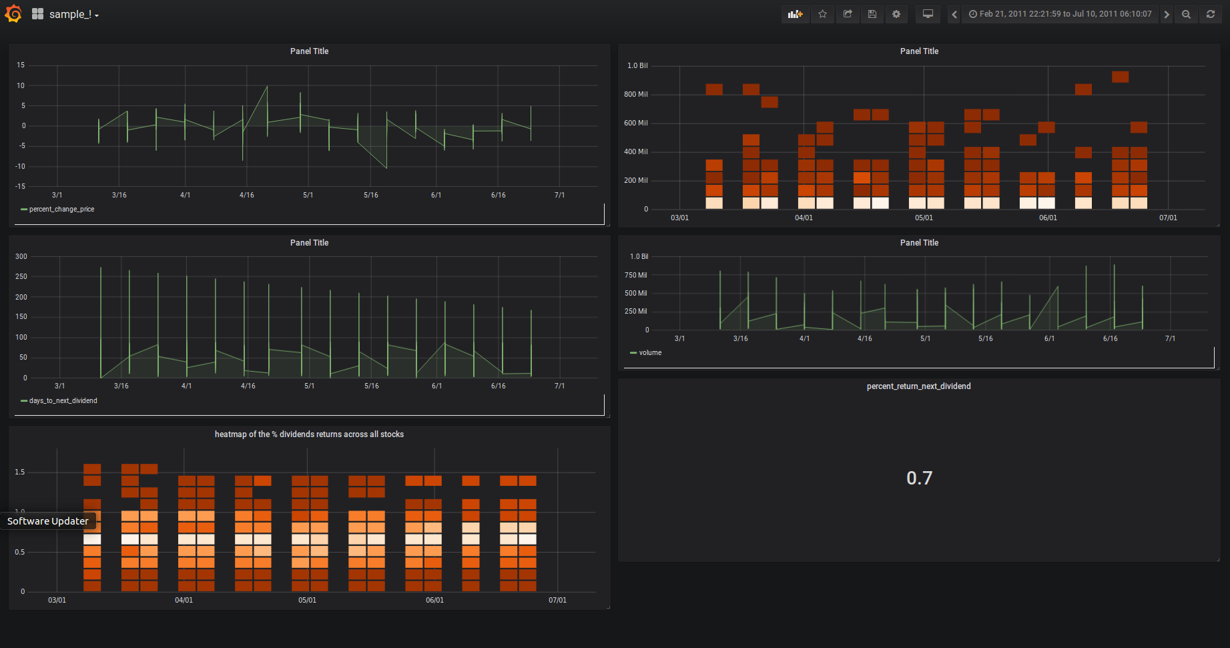
Task: Open the time range picker Feb 21, 2011
Action: point(1060,14)
